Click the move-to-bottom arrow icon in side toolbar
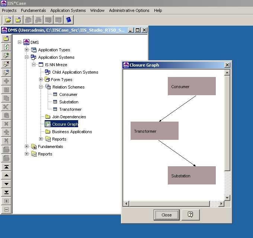The width and height of the screenshot is (253, 238). coord(6,192)
